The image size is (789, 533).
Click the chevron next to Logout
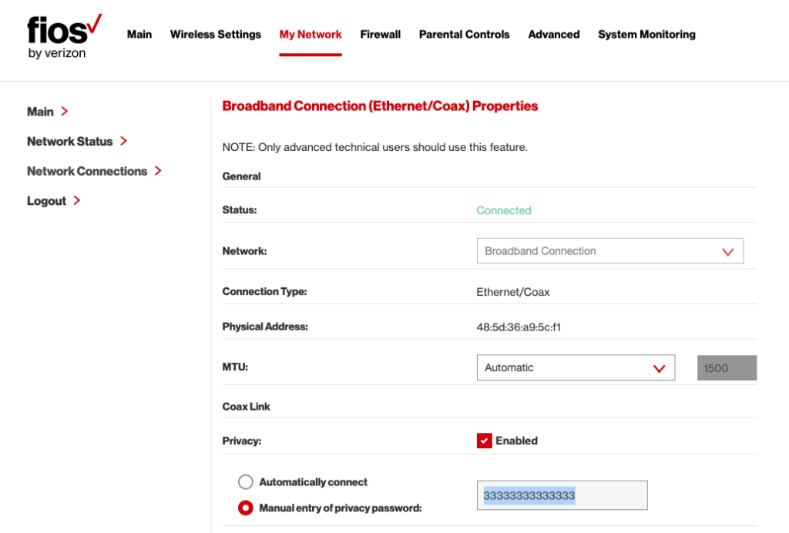(76, 200)
